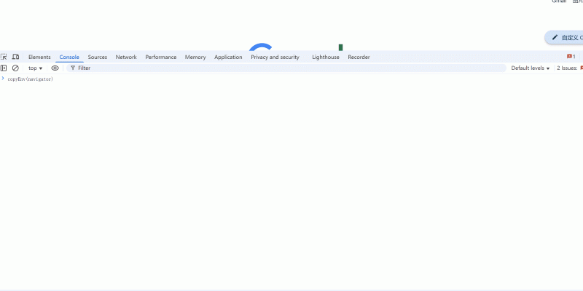Switch to the Application tab
The image size is (583, 291).
(228, 57)
